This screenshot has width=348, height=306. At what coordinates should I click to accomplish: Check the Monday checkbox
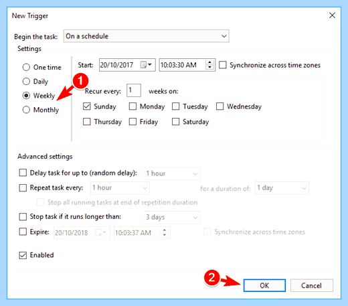pyautogui.click(x=133, y=106)
